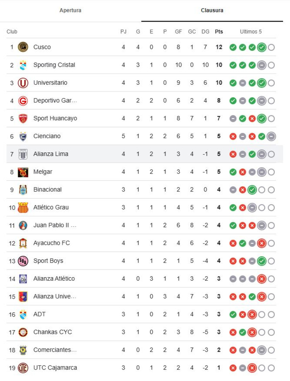This screenshot has width=290, height=381.
Task: Click the Ultimos 5 column header
Action: point(251,32)
